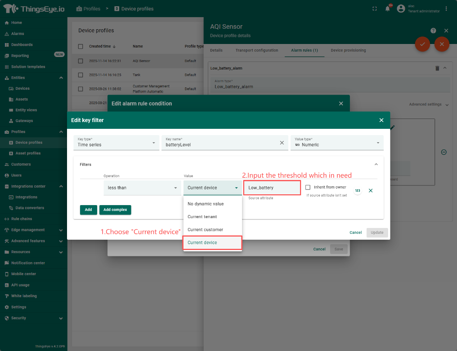Click the help question mark icon
457x351 pixels.
pyautogui.click(x=433, y=31)
